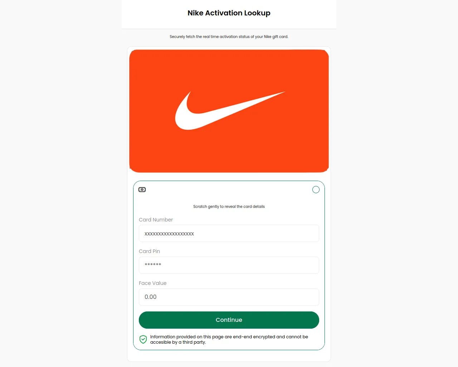Click the end-end encrypted information notice
Image resolution: width=458 pixels, height=367 pixels.
pos(229,339)
